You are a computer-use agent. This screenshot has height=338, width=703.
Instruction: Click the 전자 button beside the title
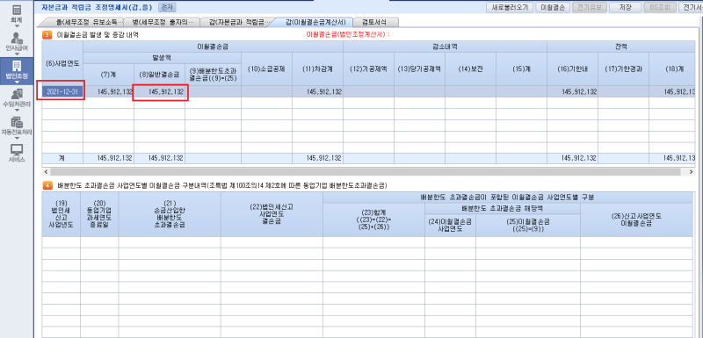click(x=168, y=7)
